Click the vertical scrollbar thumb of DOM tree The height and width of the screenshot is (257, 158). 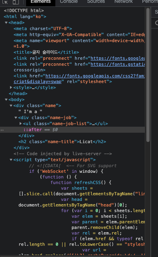click(x=148, y=75)
